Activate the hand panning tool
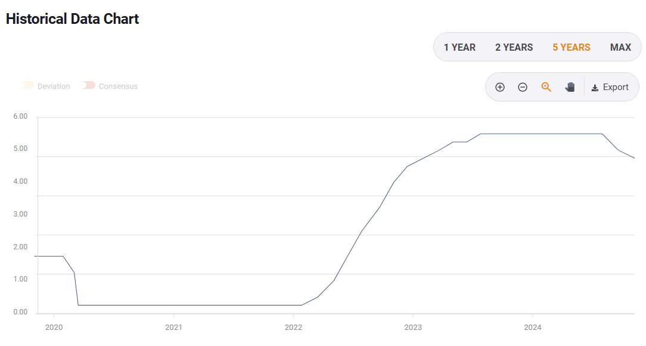Viewport: 646px width, 346px height. tap(570, 87)
